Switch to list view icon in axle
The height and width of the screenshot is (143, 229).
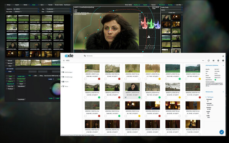pos(213,61)
